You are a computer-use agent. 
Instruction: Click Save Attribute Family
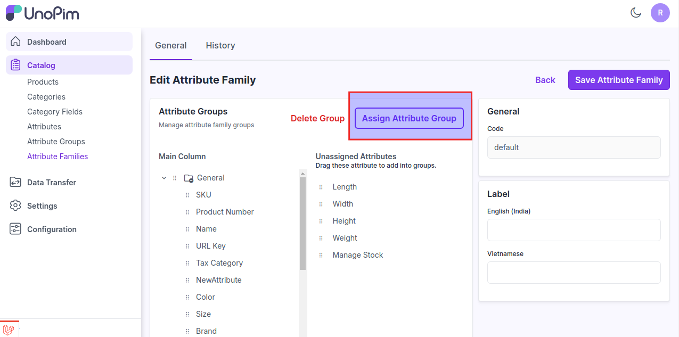click(x=618, y=79)
